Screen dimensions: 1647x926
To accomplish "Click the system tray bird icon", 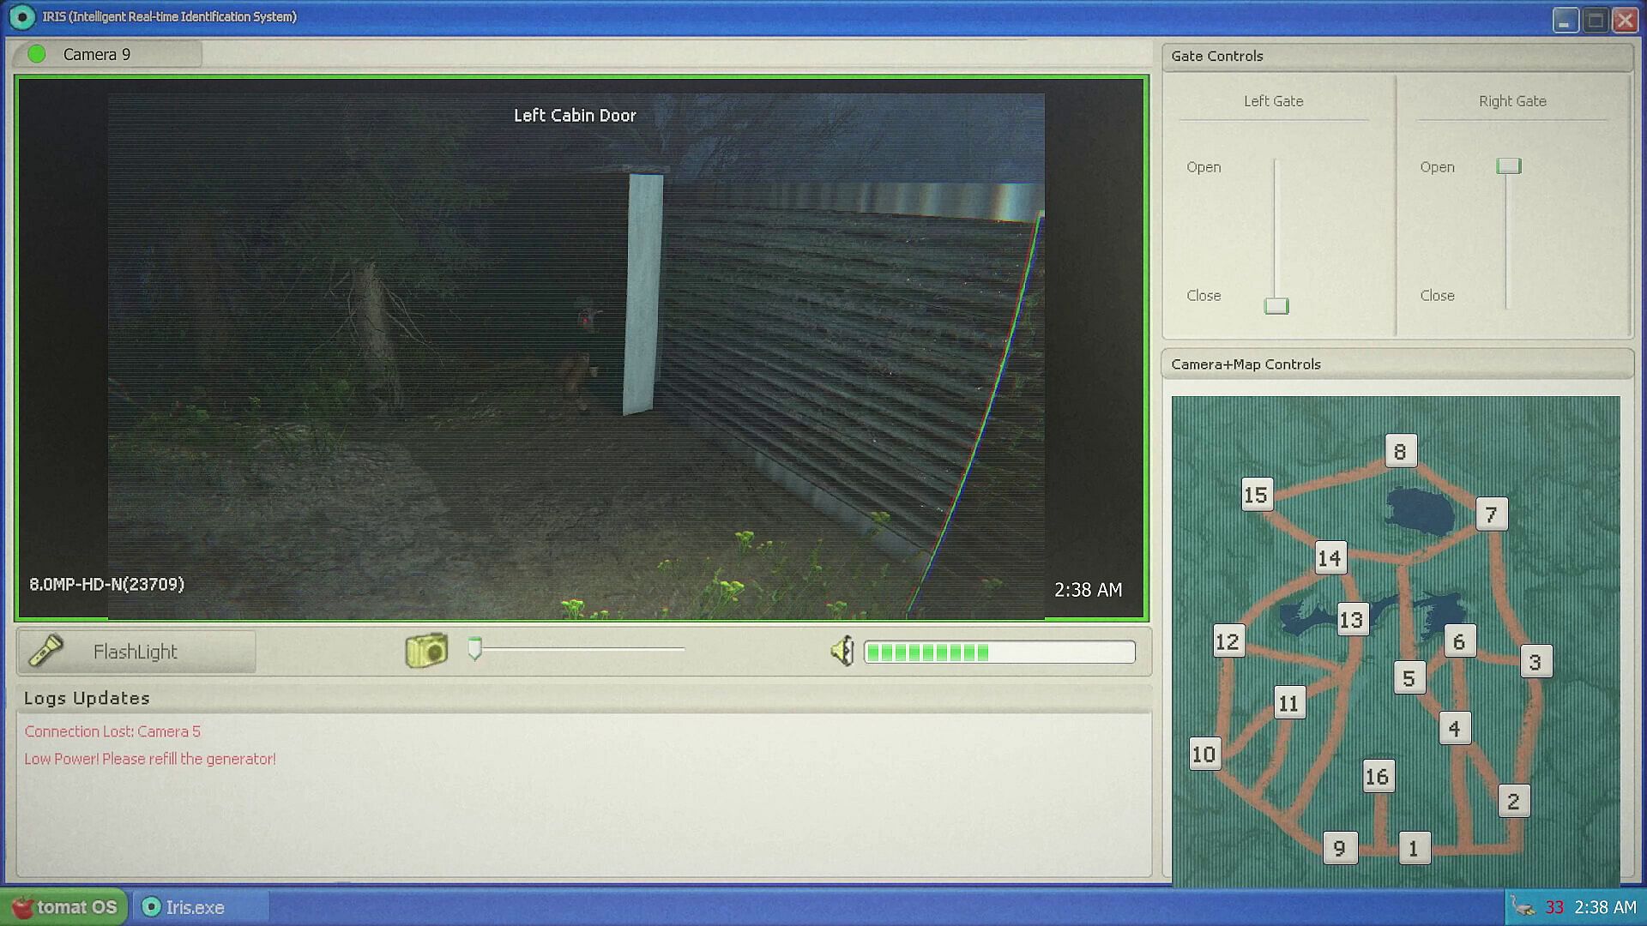I will click(1523, 907).
